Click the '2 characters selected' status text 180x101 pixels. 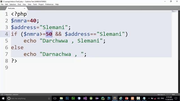click(x=11, y=95)
